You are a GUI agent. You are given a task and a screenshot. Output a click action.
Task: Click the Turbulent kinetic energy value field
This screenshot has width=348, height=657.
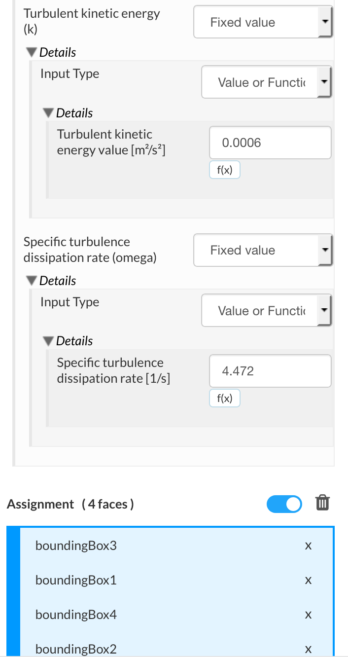coord(270,143)
